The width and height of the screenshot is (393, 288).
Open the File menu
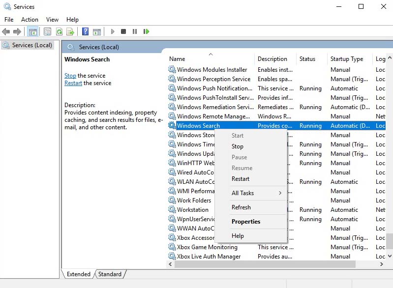click(9, 20)
